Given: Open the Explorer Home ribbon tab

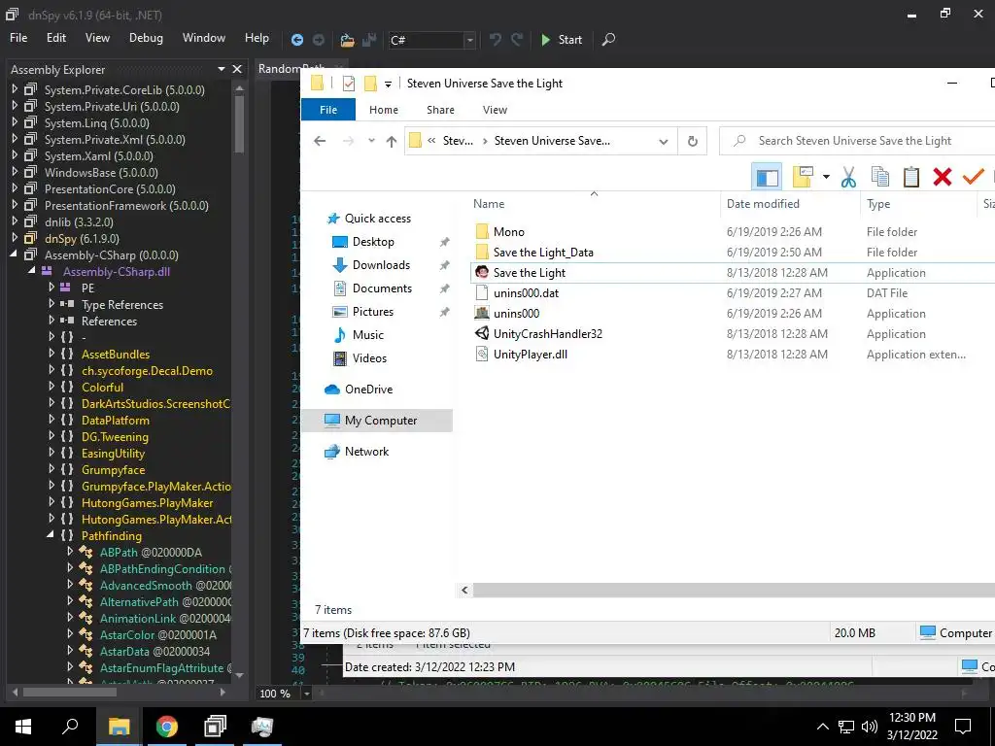Looking at the screenshot, I should coord(383,110).
